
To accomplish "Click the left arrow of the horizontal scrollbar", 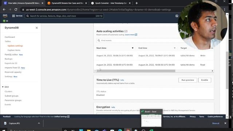I will pos(95,71).
